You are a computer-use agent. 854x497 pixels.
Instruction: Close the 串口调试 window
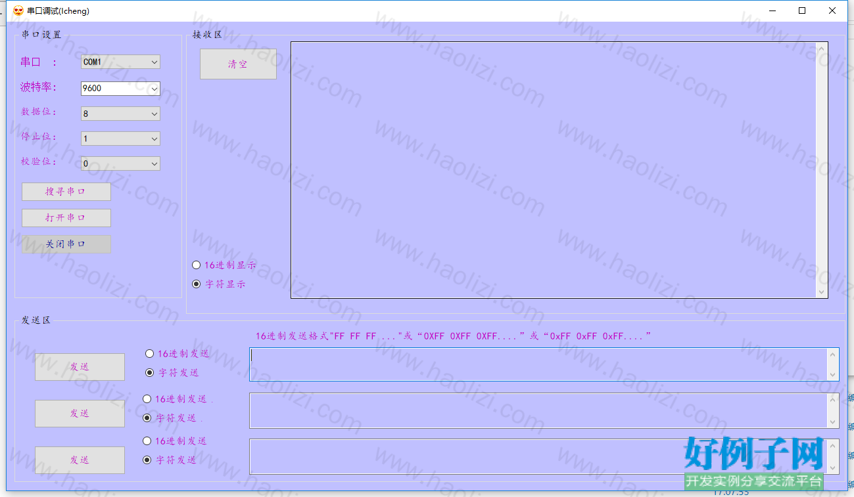(832, 11)
